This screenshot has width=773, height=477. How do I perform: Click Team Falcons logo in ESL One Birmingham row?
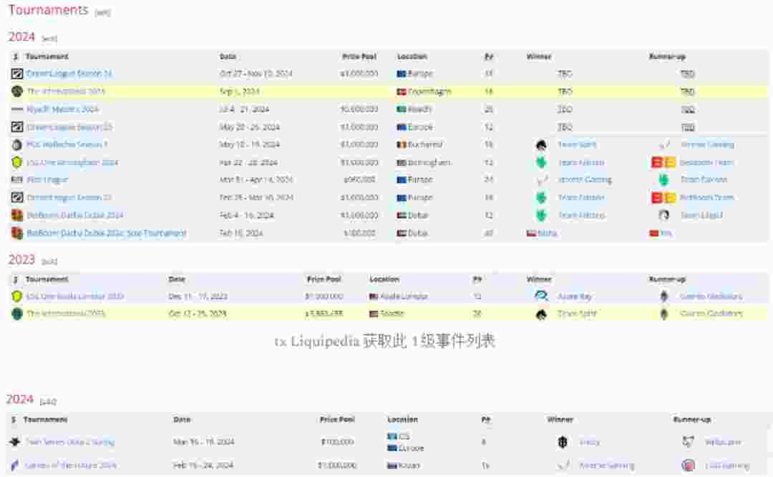point(541,162)
